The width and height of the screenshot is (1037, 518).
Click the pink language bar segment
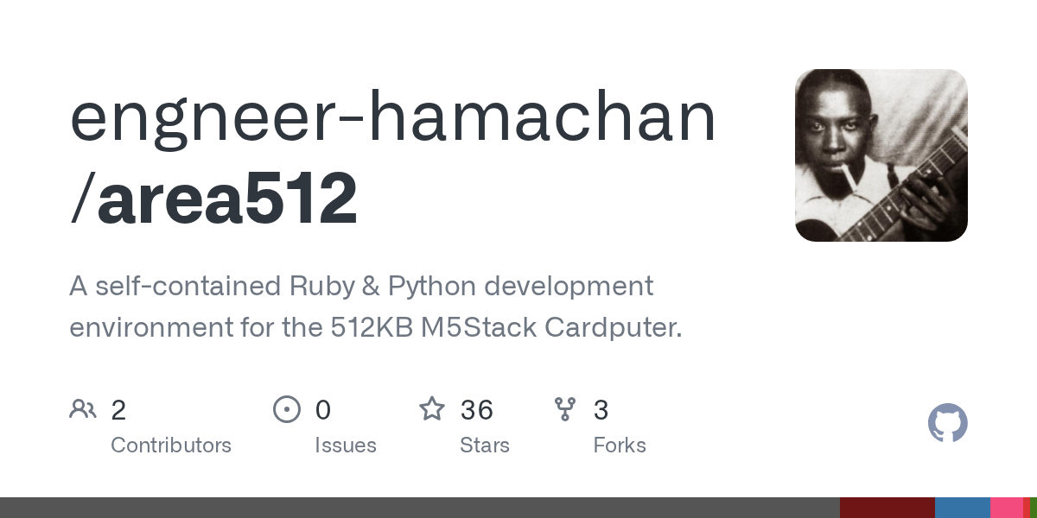click(x=1007, y=508)
